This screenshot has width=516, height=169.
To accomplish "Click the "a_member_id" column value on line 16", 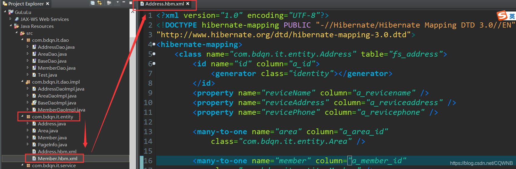I will pos(377,161).
